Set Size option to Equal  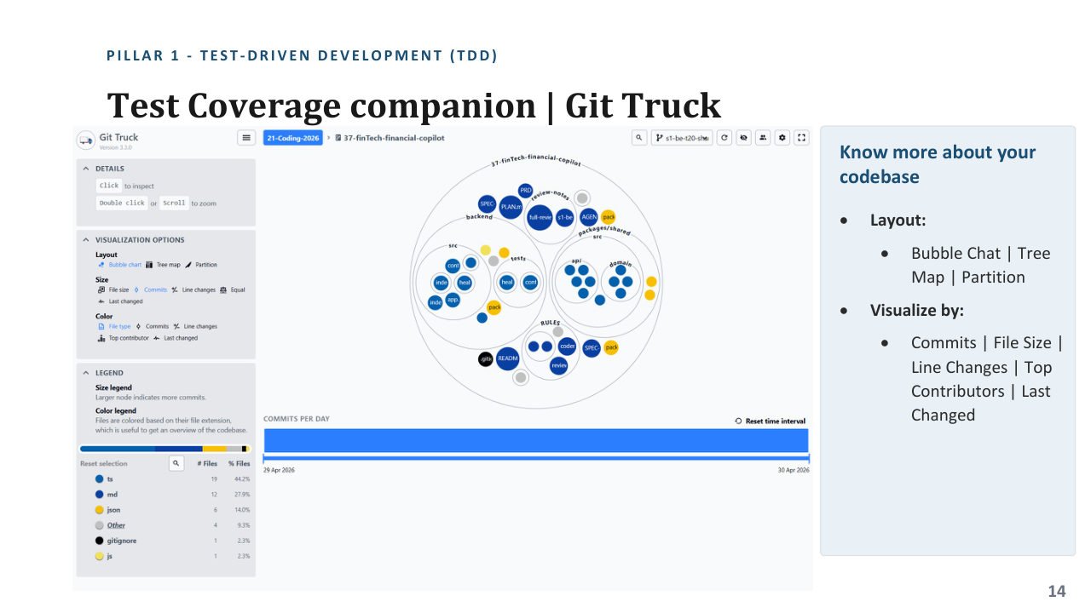[232, 289]
